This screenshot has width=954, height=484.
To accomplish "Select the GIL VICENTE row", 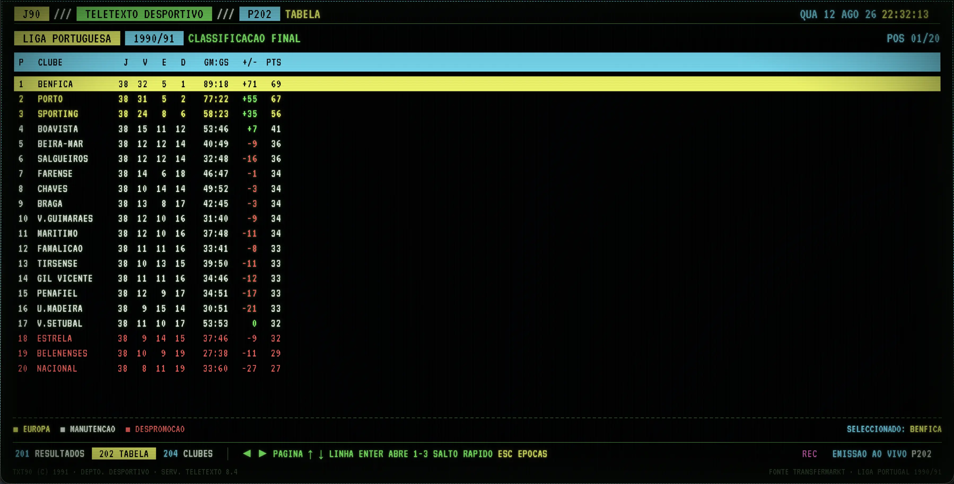I will pyautogui.click(x=477, y=278).
